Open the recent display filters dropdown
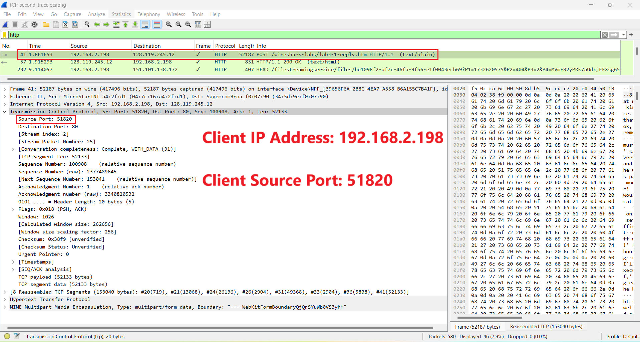640x342 pixels. 623,35
